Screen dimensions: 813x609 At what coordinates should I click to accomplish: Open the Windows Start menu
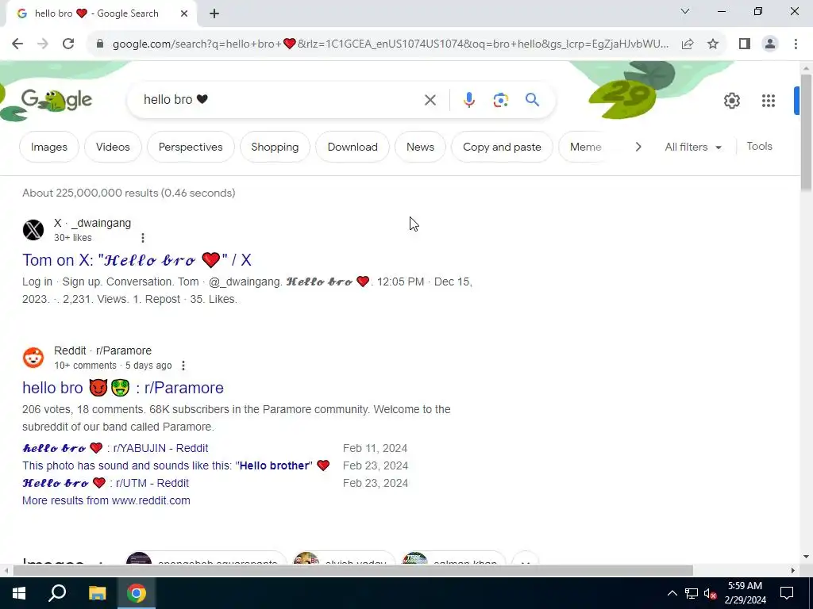pyautogui.click(x=19, y=593)
